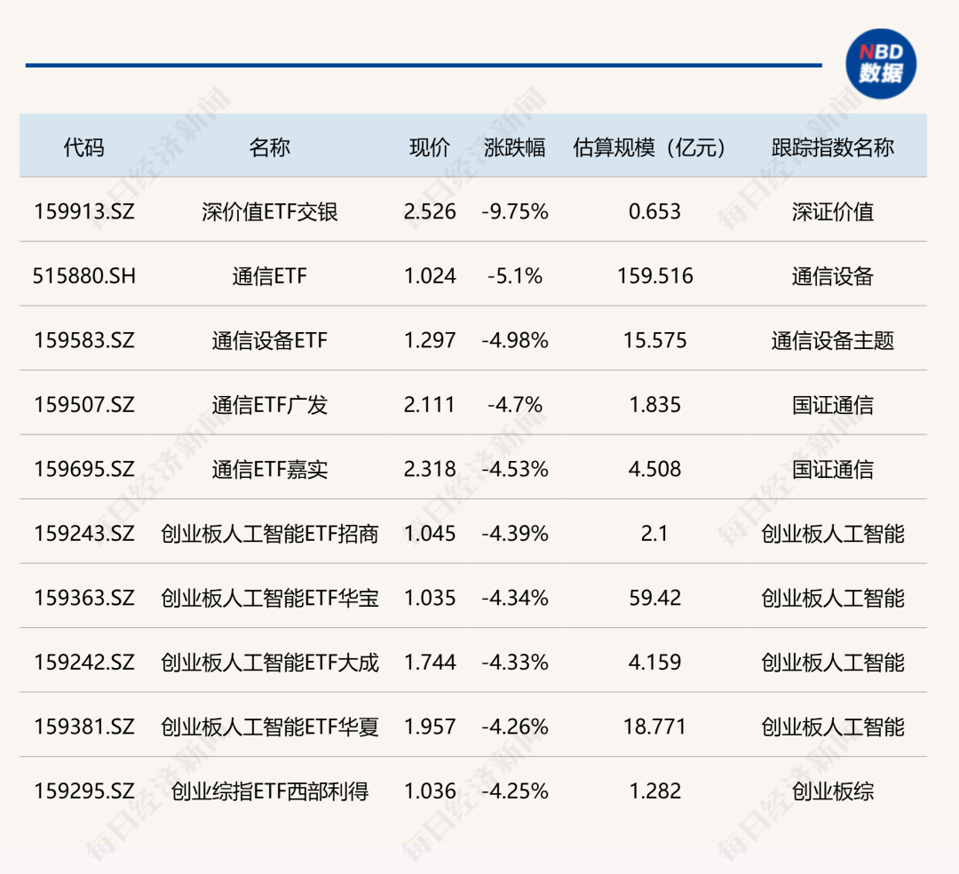Click code 159507.SZ

click(83, 405)
